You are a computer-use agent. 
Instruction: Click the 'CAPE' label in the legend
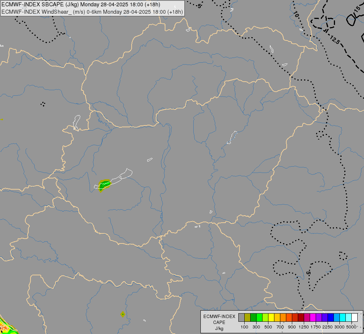tap(219, 322)
